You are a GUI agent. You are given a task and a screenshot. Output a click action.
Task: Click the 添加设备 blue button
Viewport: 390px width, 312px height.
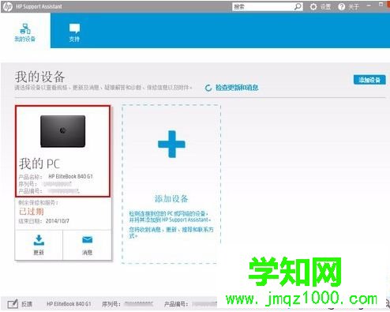click(x=369, y=80)
